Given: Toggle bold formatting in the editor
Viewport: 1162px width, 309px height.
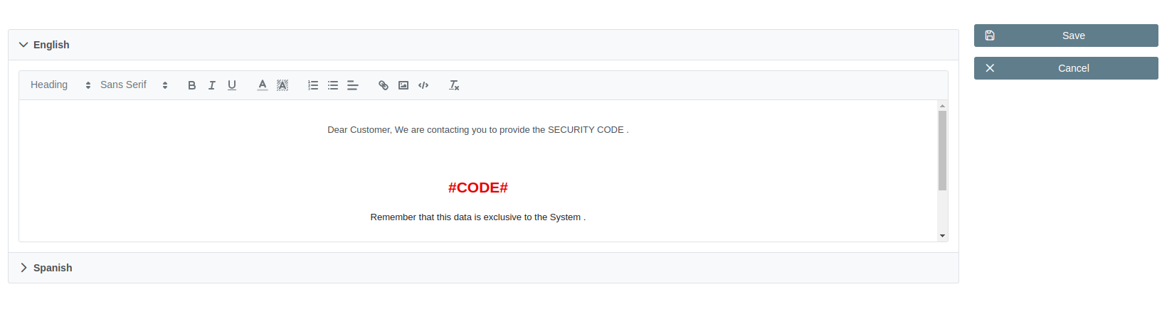Looking at the screenshot, I should 191,85.
